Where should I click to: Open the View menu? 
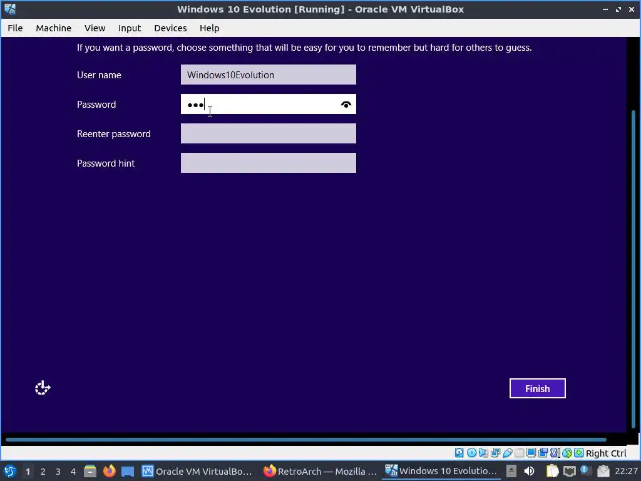[95, 28]
